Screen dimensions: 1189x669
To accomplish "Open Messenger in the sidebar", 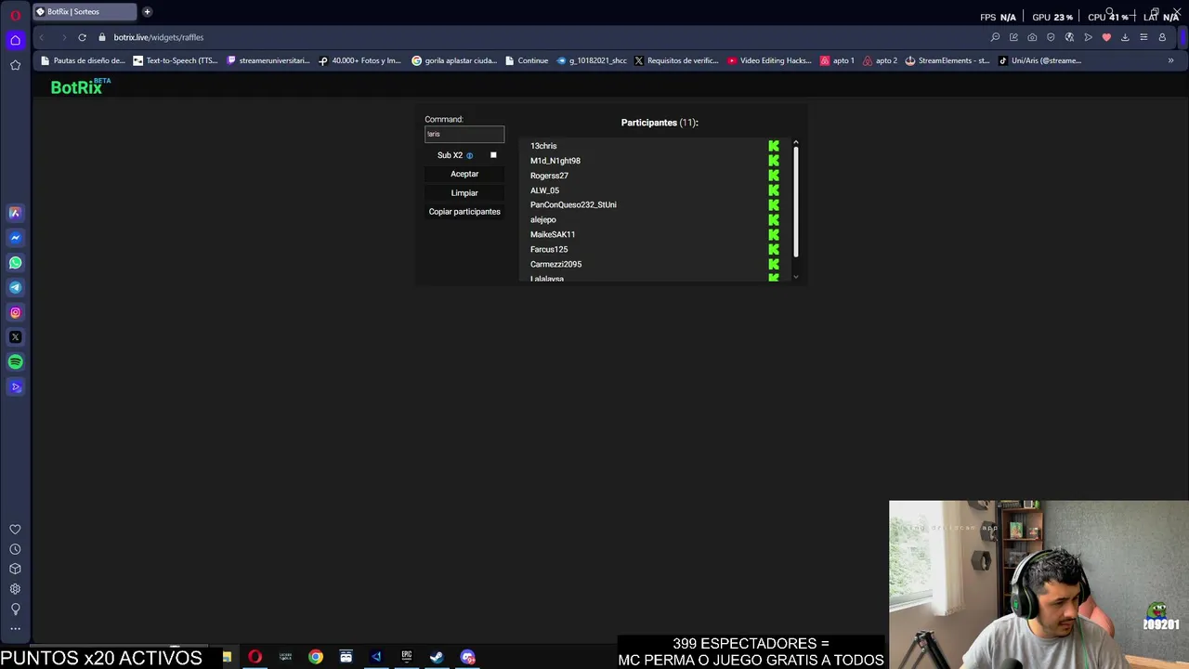I will (x=15, y=238).
